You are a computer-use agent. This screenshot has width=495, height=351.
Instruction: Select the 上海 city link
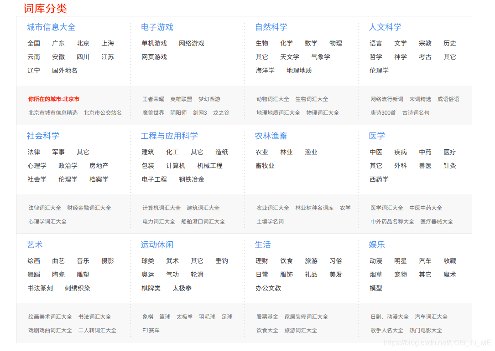point(108,43)
